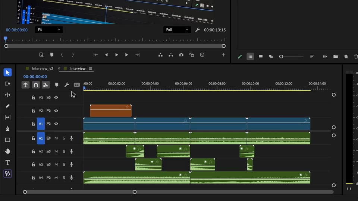Toggle Linked Selection button
358x201 pixels.
click(x=45, y=85)
